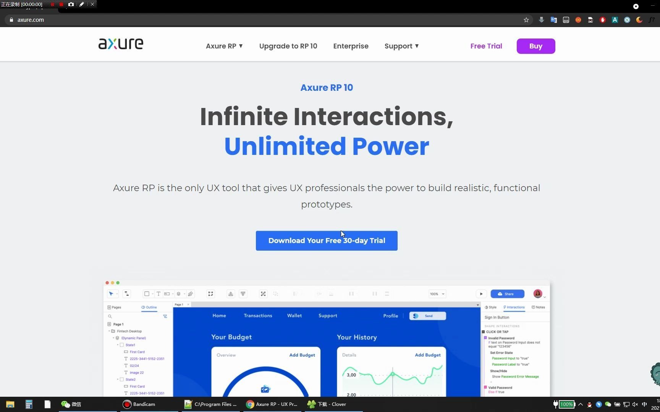Open the Google Translate extension

[x=553, y=20]
